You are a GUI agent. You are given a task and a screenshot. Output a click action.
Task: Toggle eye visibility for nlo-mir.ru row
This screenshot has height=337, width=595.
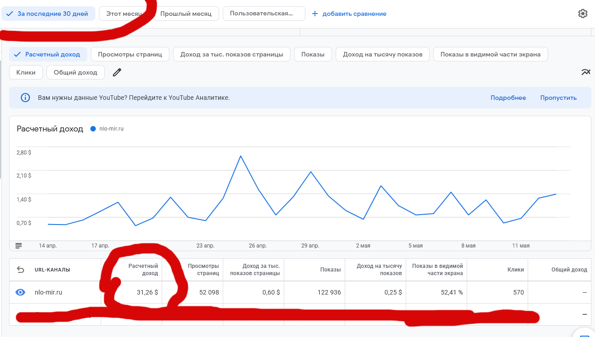coord(20,292)
